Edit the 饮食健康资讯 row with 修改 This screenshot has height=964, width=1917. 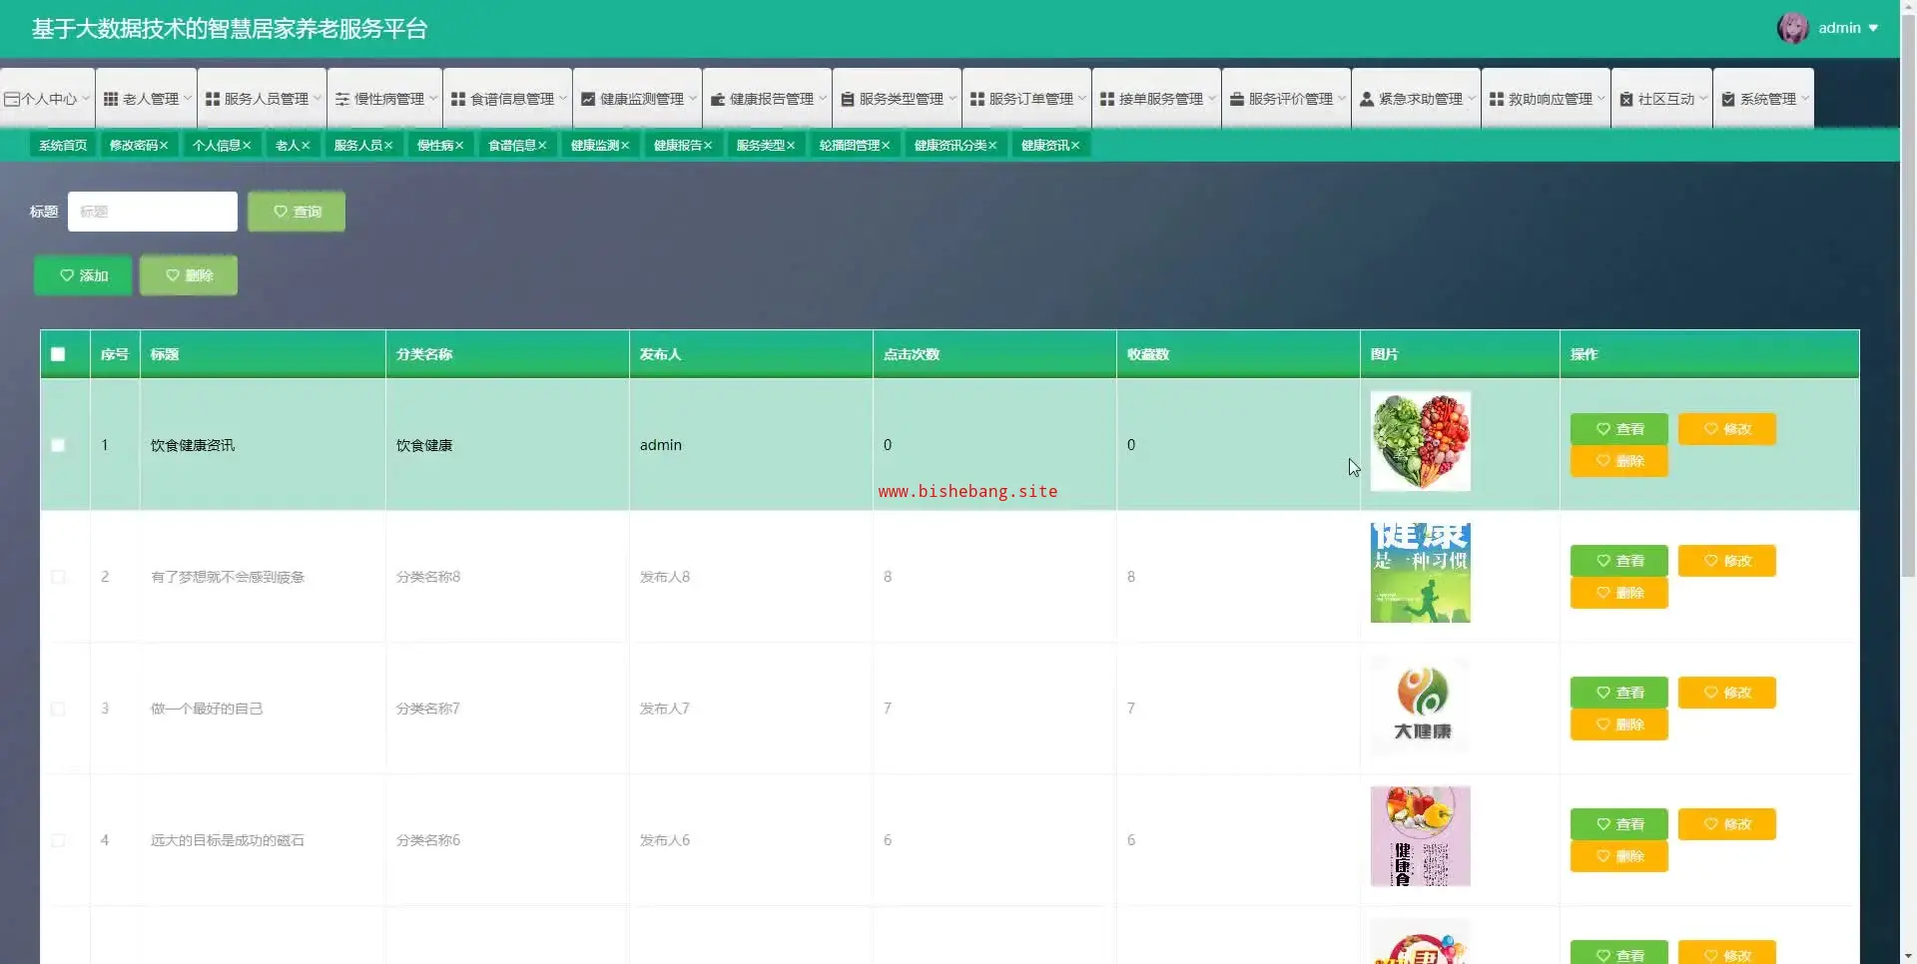pyautogui.click(x=1727, y=429)
